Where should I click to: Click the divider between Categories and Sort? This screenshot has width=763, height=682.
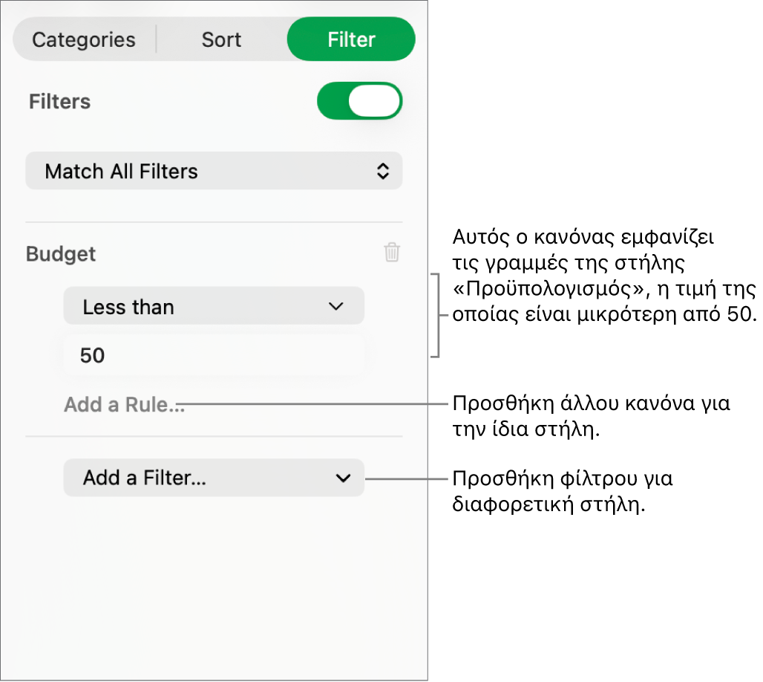[156, 39]
